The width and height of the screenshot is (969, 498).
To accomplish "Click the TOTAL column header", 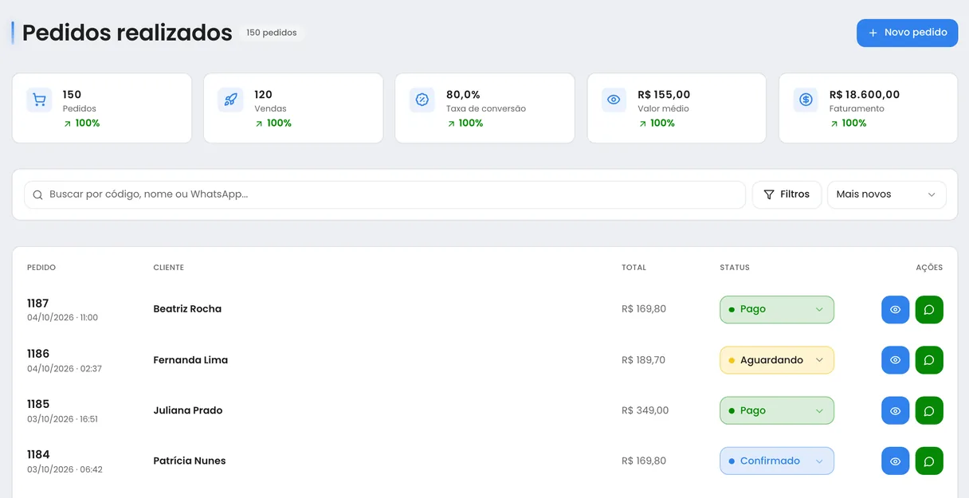I will pyautogui.click(x=634, y=268).
